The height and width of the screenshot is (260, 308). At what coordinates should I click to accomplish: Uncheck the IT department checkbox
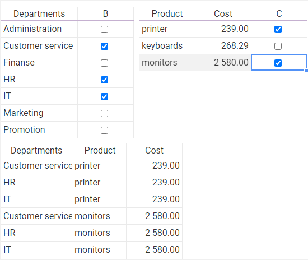[x=104, y=97]
